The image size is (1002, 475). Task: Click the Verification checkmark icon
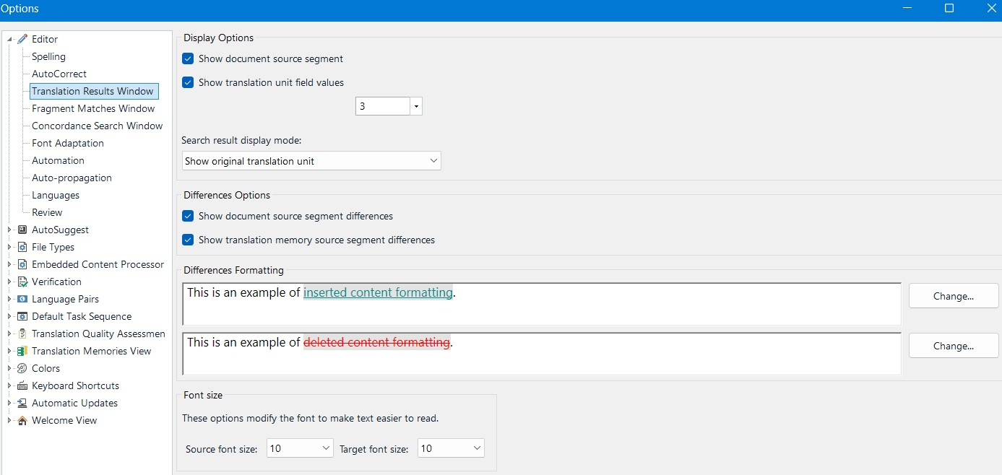click(22, 282)
